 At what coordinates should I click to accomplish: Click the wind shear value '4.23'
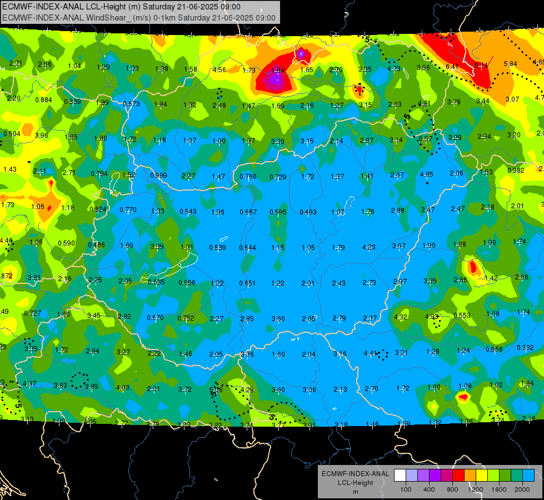tap(369, 247)
